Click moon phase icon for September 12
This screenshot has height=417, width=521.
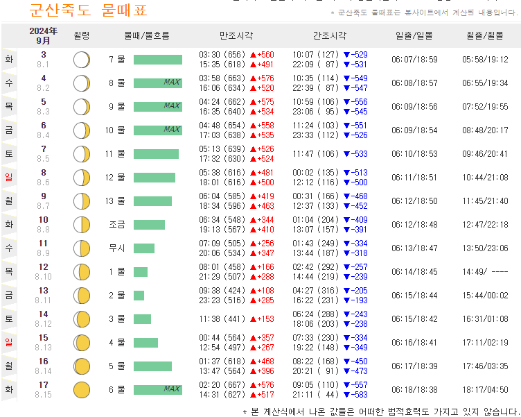82,272
